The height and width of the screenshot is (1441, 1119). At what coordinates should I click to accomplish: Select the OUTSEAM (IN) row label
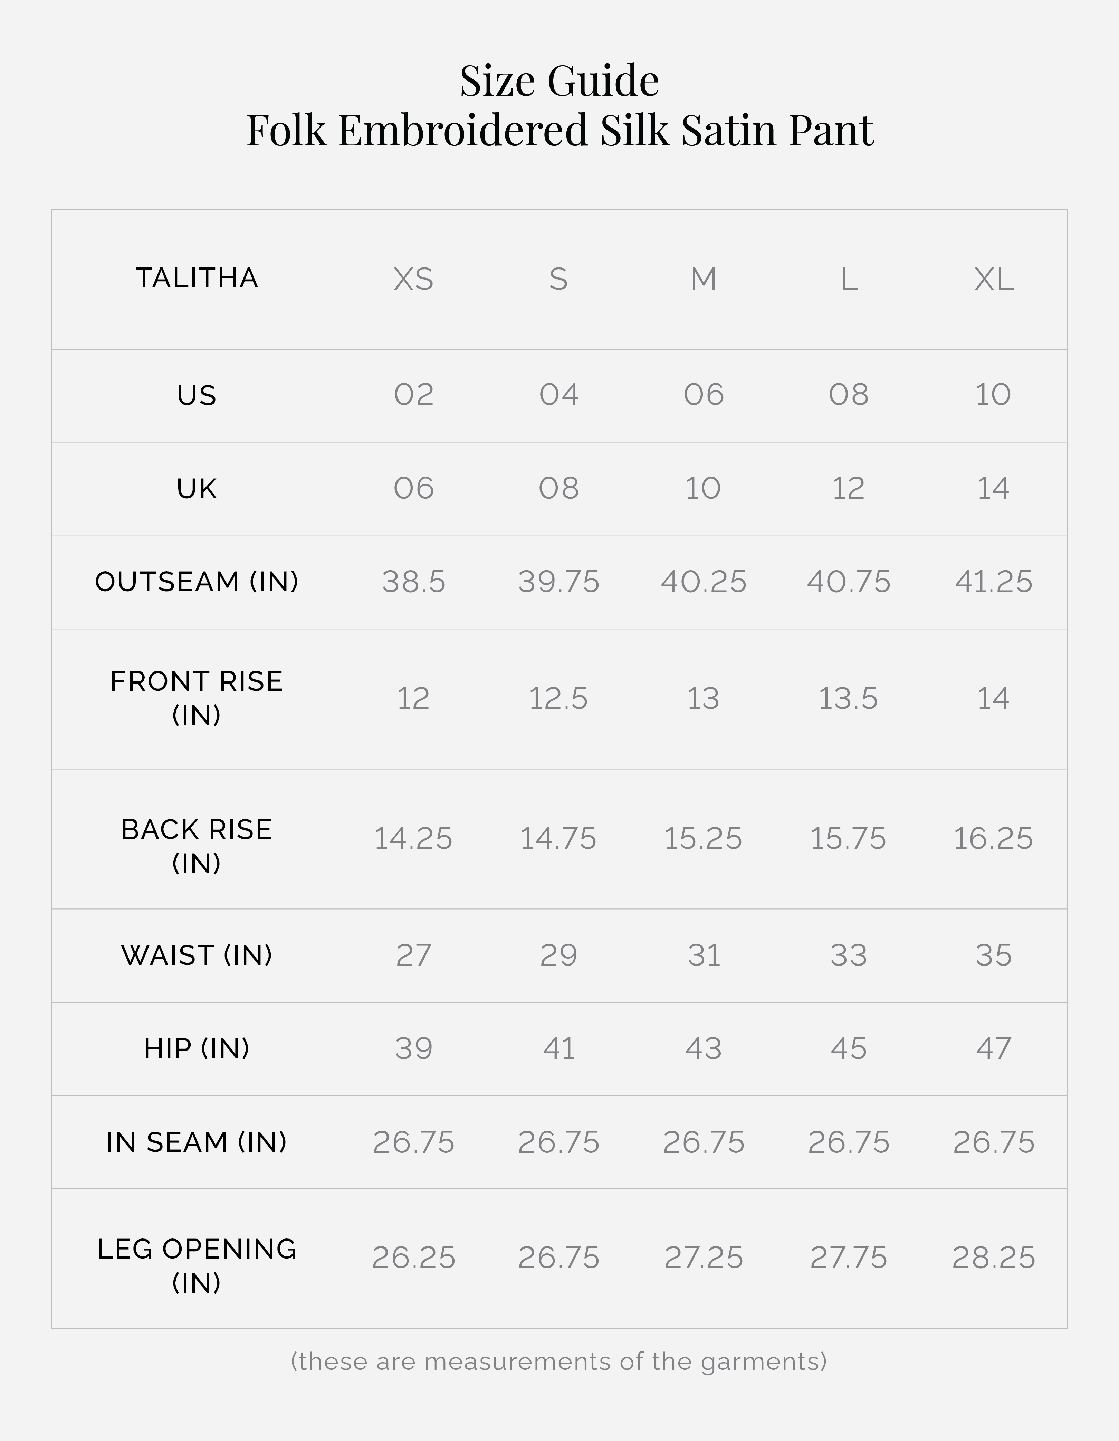click(x=197, y=581)
